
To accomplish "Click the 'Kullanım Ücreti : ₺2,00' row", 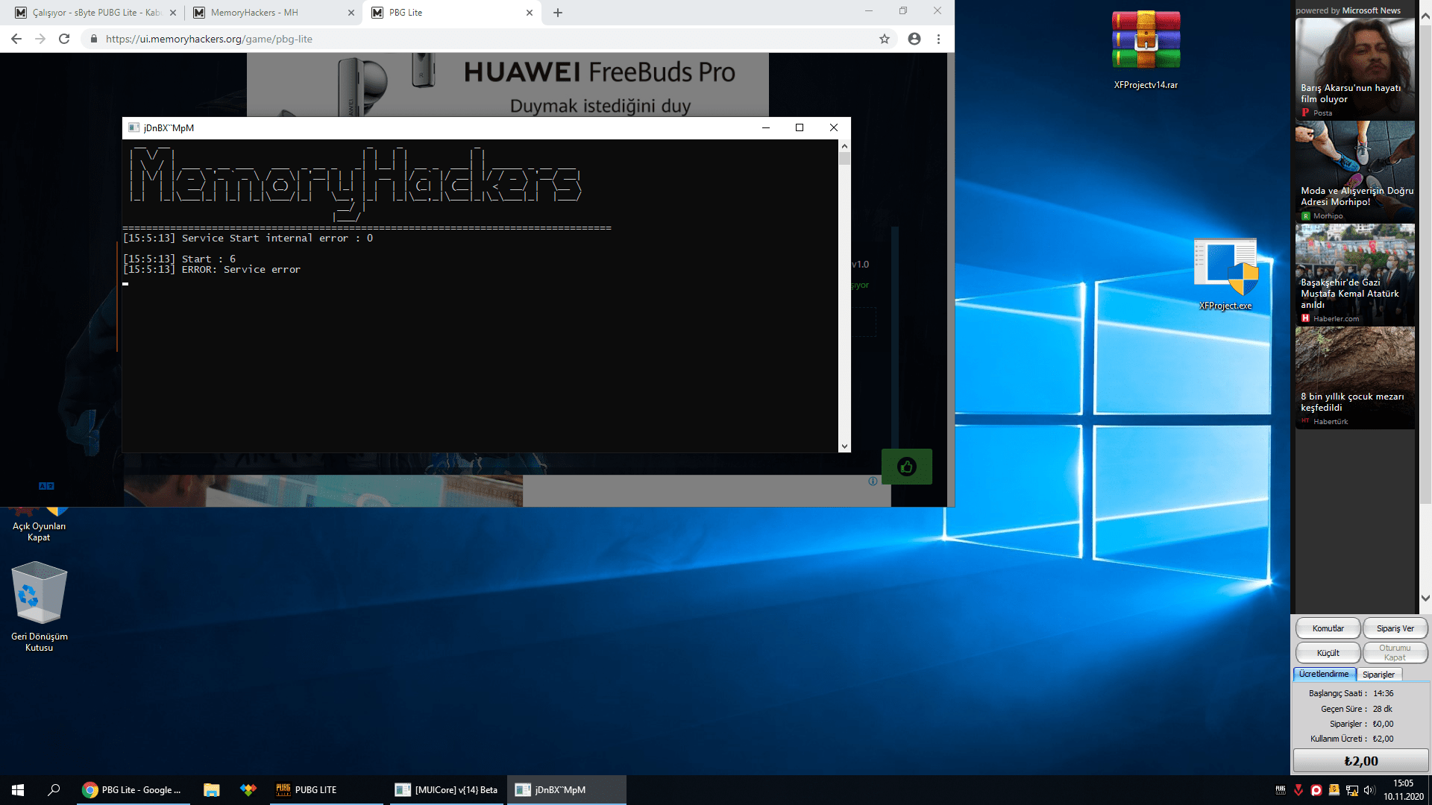I will pyautogui.click(x=1351, y=739).
